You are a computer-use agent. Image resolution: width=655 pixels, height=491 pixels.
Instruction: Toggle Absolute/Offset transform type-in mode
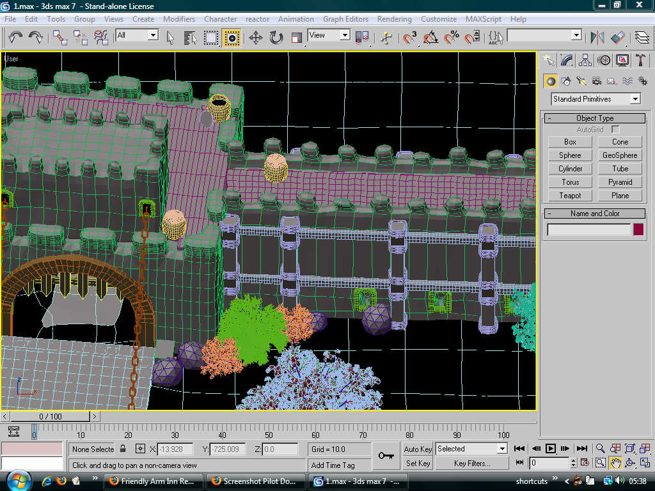(x=140, y=449)
